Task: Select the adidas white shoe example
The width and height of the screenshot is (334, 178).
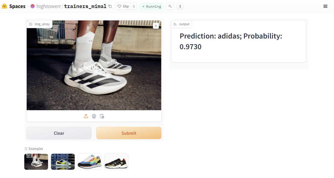Action: (x=36, y=162)
